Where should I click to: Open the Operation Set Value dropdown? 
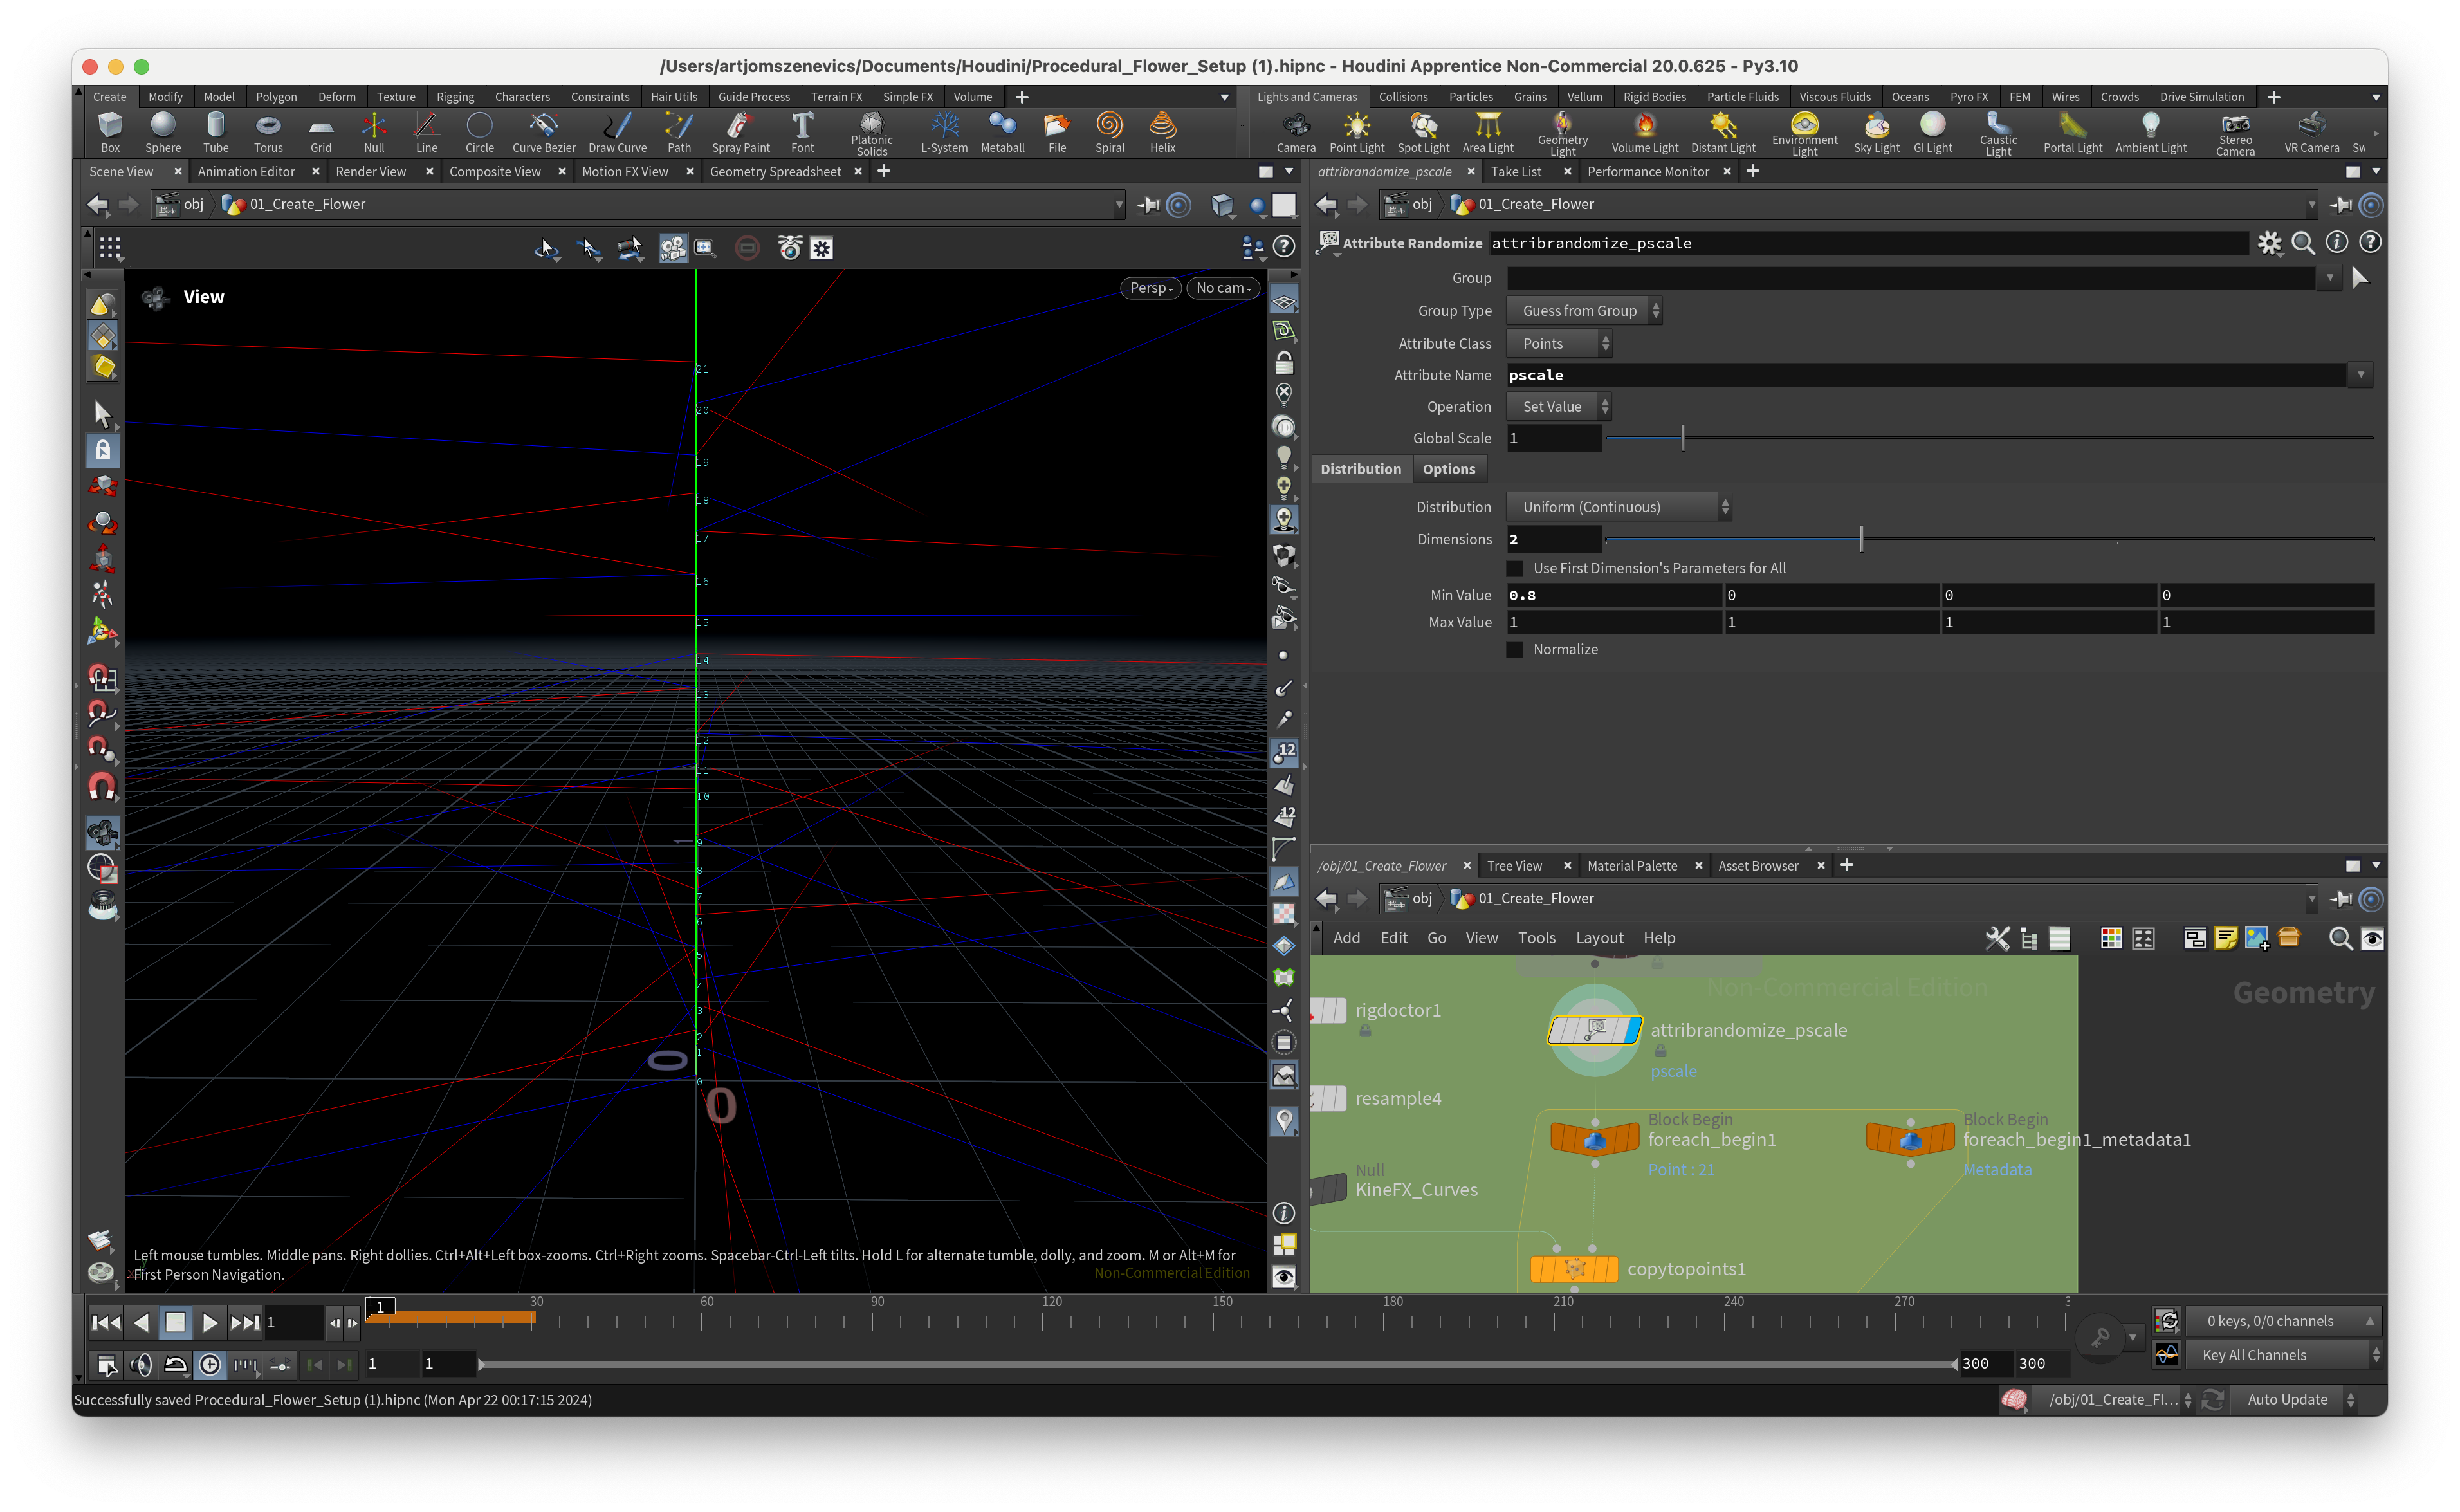(x=1558, y=406)
